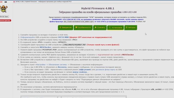174x98 pixels.
Task: Click the Администратор red badge
Action: [x=5, y=20]
